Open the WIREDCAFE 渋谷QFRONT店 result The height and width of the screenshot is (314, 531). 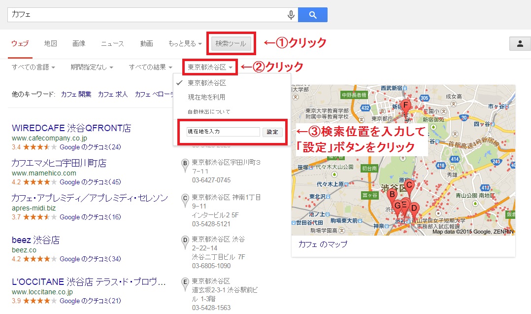tap(71, 128)
